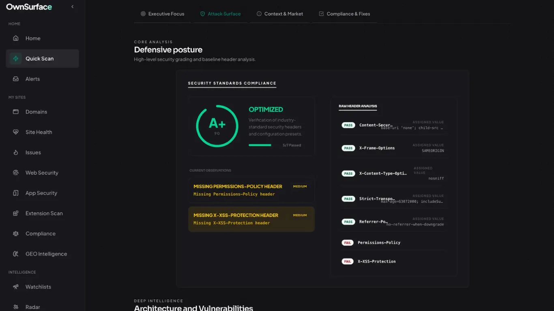554x311 pixels.
Task: Open Compliance & Fixes tab
Action: point(344,14)
